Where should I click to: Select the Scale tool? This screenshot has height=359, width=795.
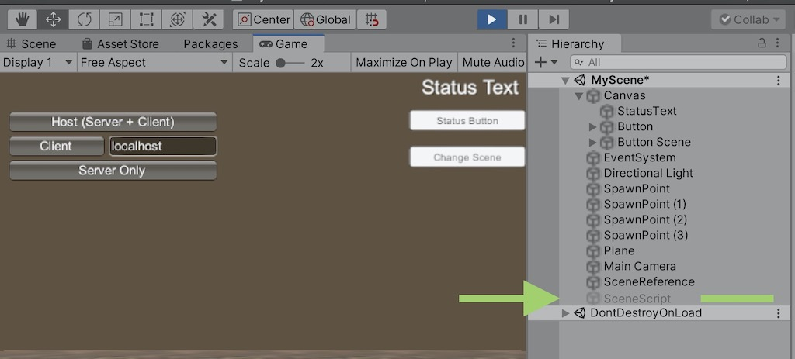click(x=115, y=19)
